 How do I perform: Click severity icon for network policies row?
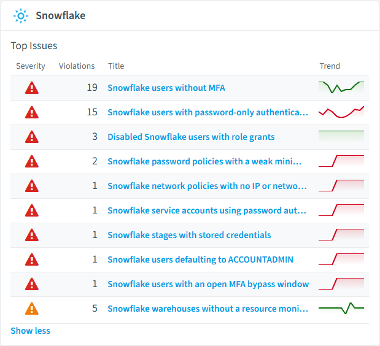click(32, 186)
